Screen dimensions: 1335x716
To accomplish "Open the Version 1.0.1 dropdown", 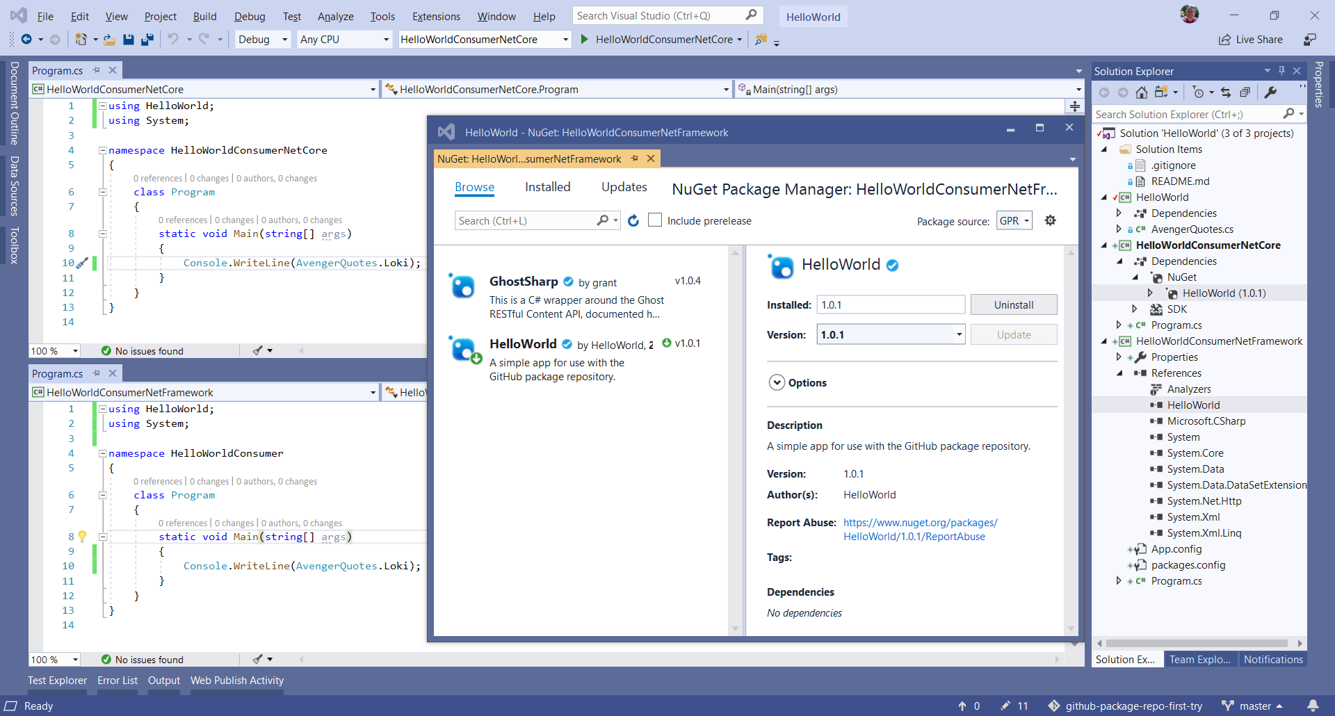I will click(x=959, y=335).
